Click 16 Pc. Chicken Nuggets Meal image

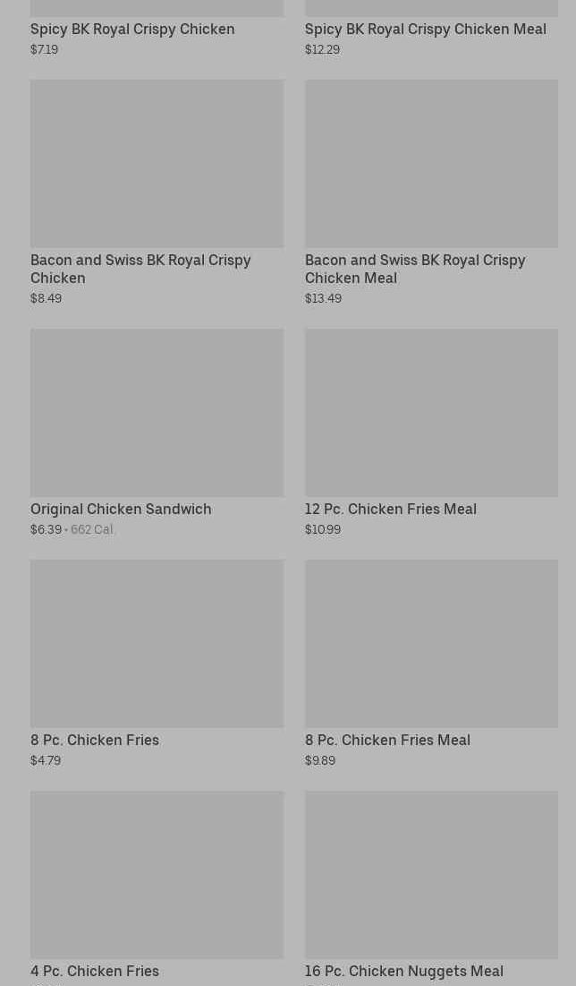(x=431, y=874)
